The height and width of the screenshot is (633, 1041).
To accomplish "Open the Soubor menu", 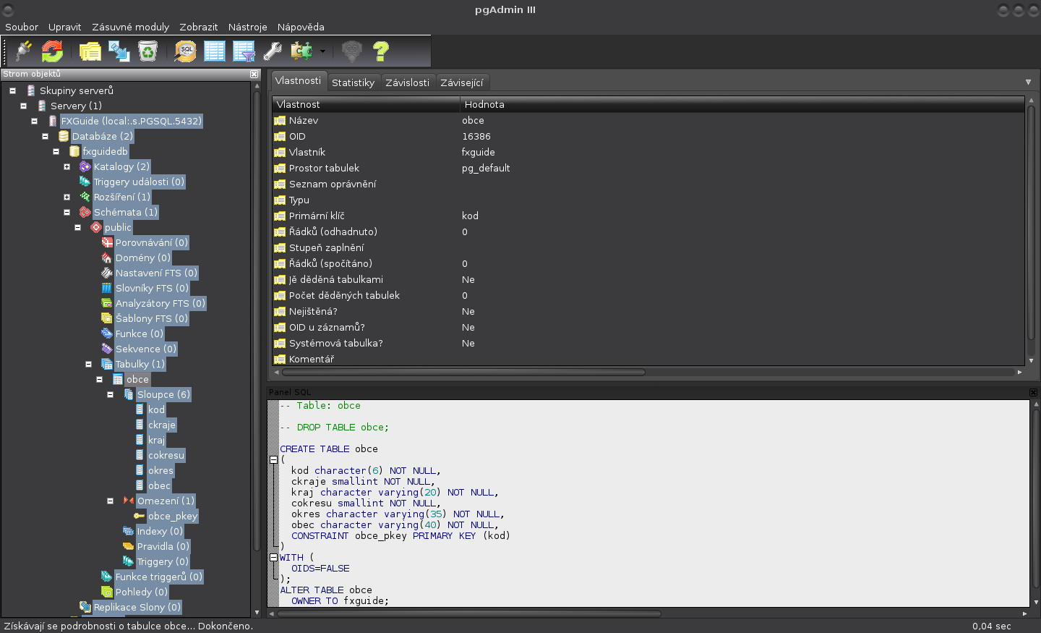I will tap(22, 27).
